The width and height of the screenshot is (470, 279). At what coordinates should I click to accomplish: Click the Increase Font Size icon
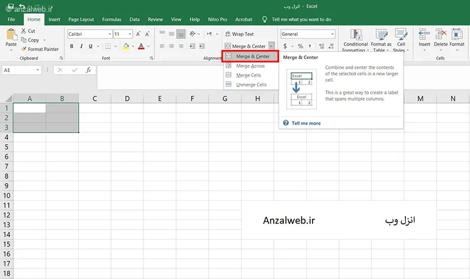(x=138, y=34)
